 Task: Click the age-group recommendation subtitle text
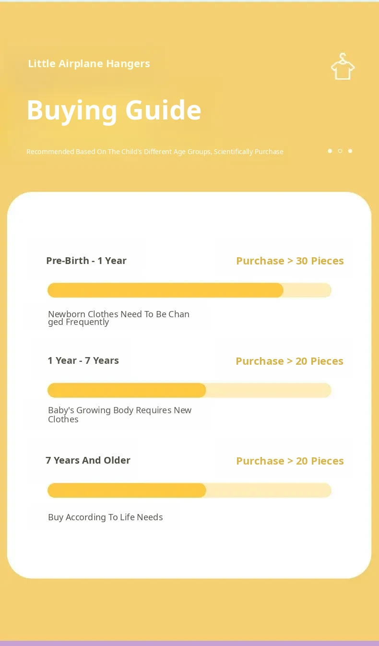154,152
